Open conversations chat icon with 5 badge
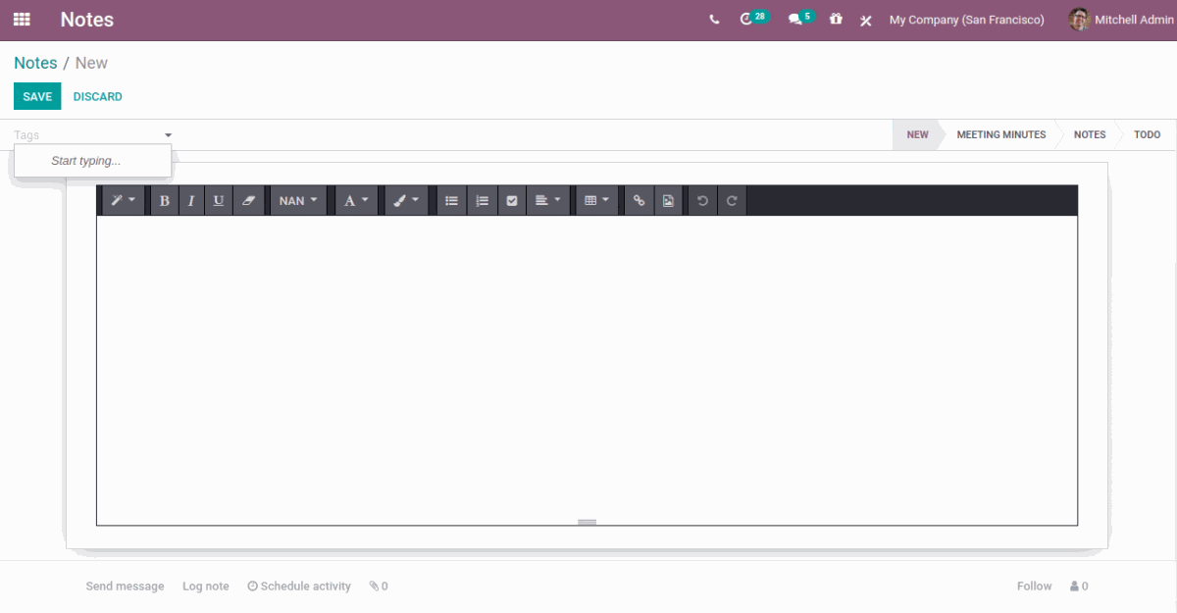1177x613 pixels. click(x=796, y=20)
